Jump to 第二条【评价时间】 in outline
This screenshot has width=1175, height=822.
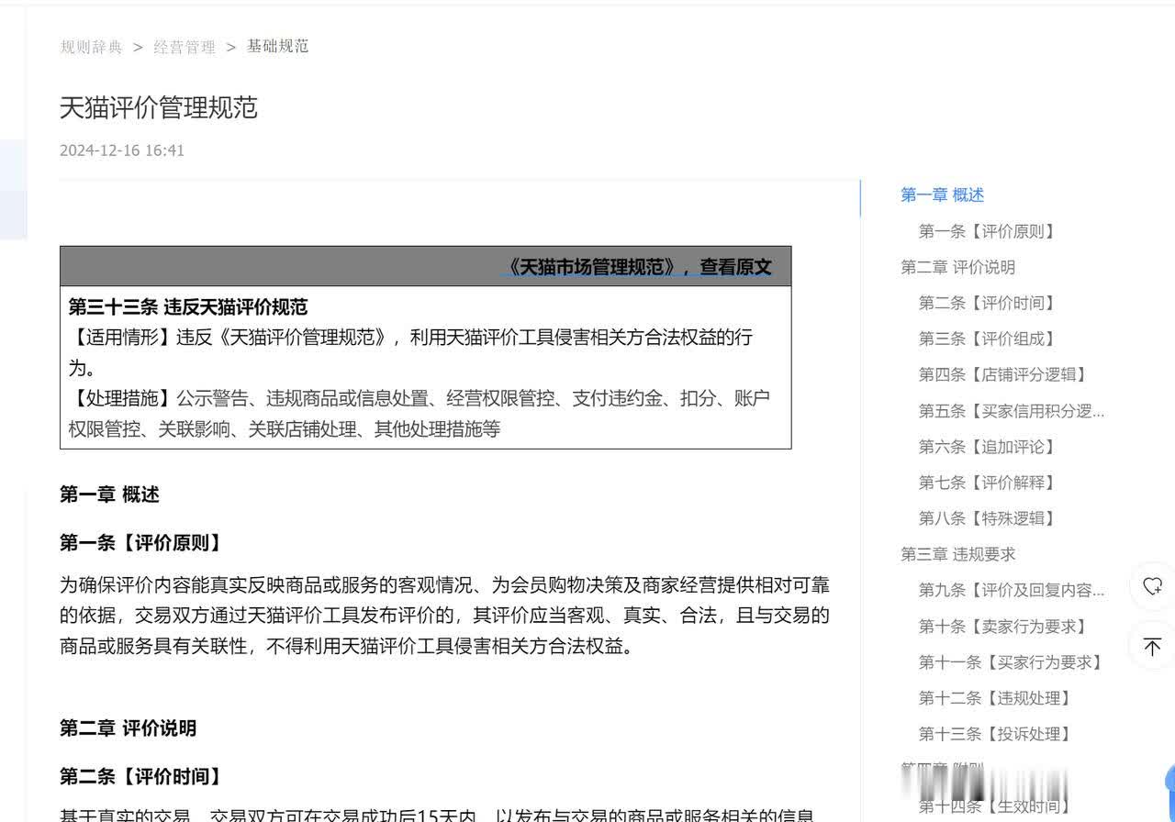pyautogui.click(x=988, y=303)
